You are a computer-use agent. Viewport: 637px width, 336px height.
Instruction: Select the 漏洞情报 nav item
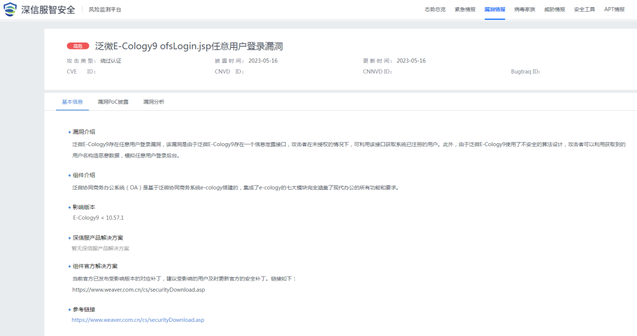pos(495,9)
